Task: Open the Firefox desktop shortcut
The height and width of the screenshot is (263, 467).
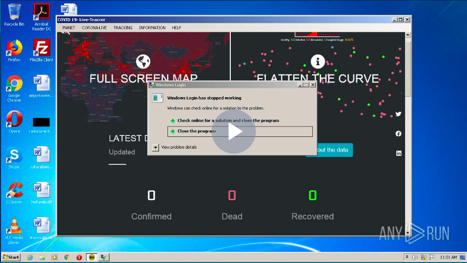Action: [14, 50]
